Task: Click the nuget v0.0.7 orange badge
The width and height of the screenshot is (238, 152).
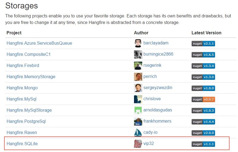Action: (203, 99)
